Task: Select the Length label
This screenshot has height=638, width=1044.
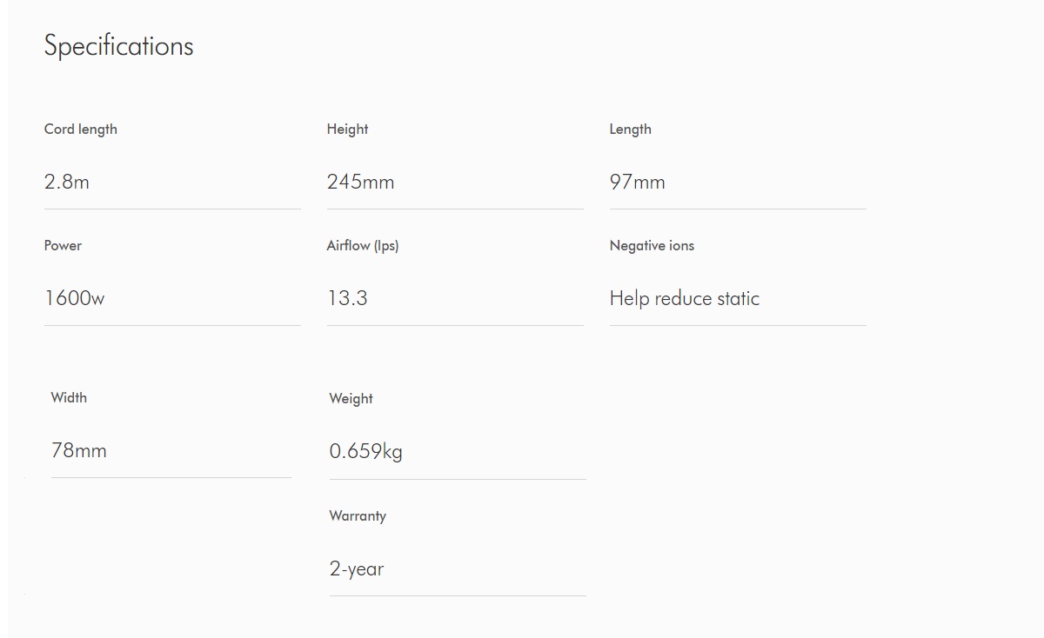Action: (x=630, y=130)
